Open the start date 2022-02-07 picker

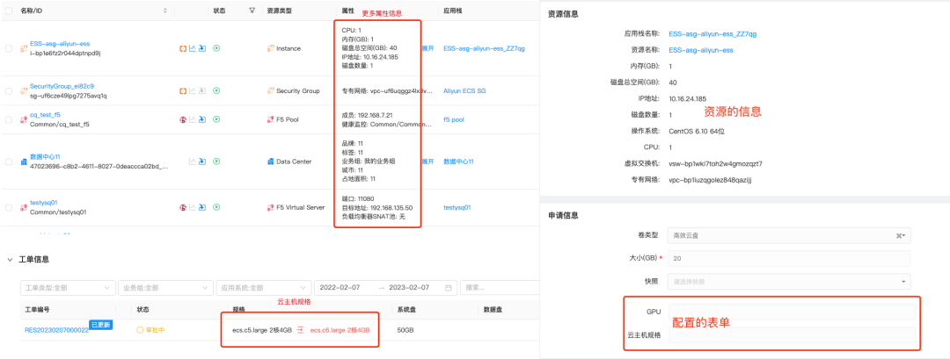[x=340, y=288]
